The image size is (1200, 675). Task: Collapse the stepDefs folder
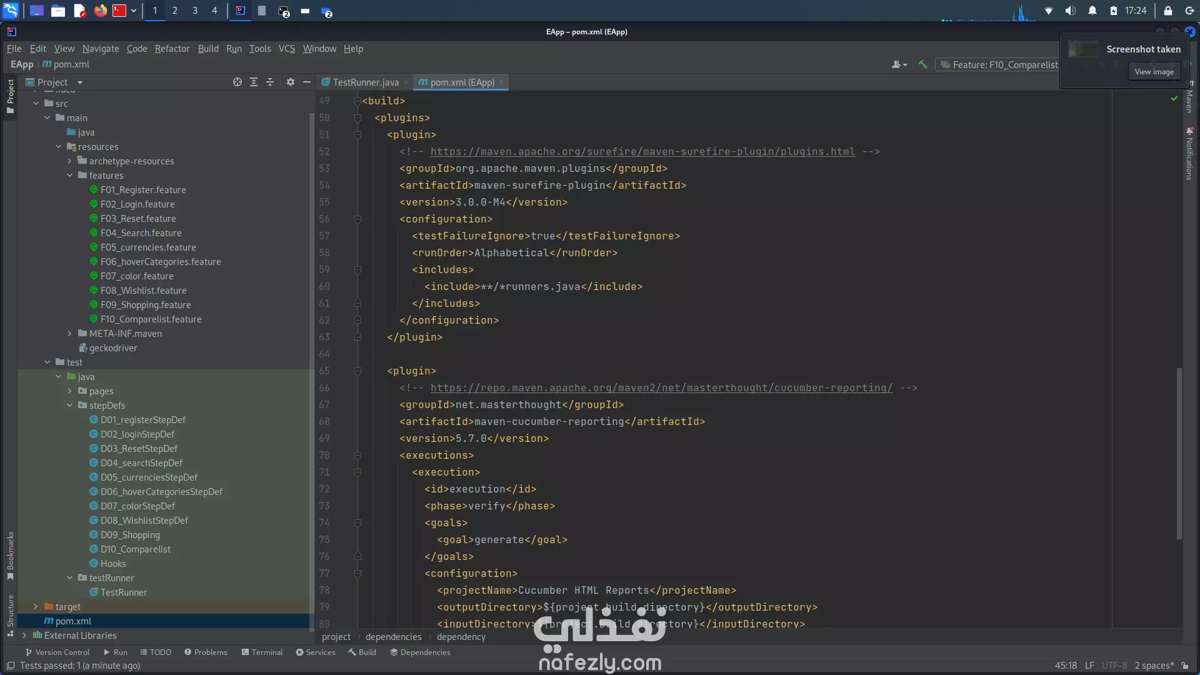pyautogui.click(x=70, y=406)
